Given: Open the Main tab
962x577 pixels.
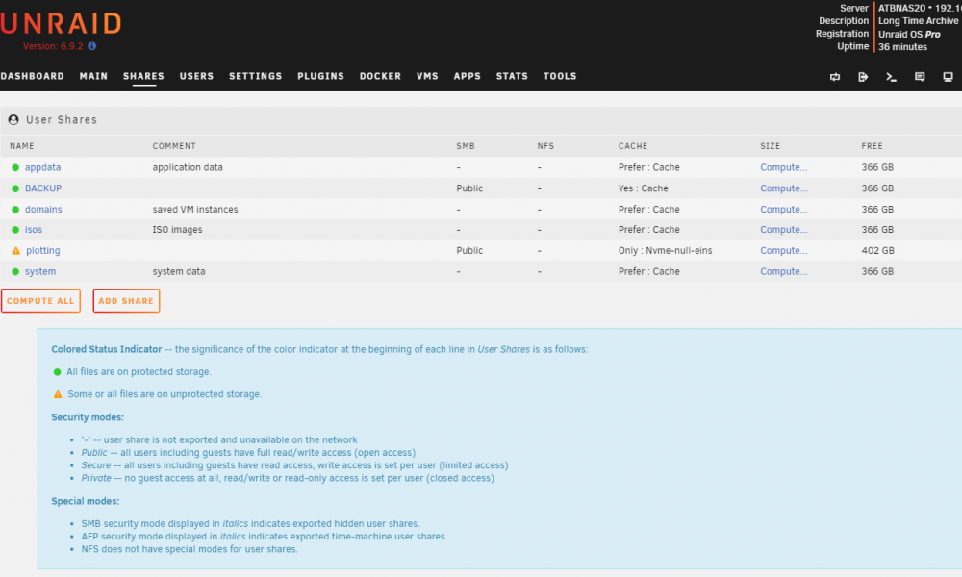Looking at the screenshot, I should pyautogui.click(x=93, y=76).
